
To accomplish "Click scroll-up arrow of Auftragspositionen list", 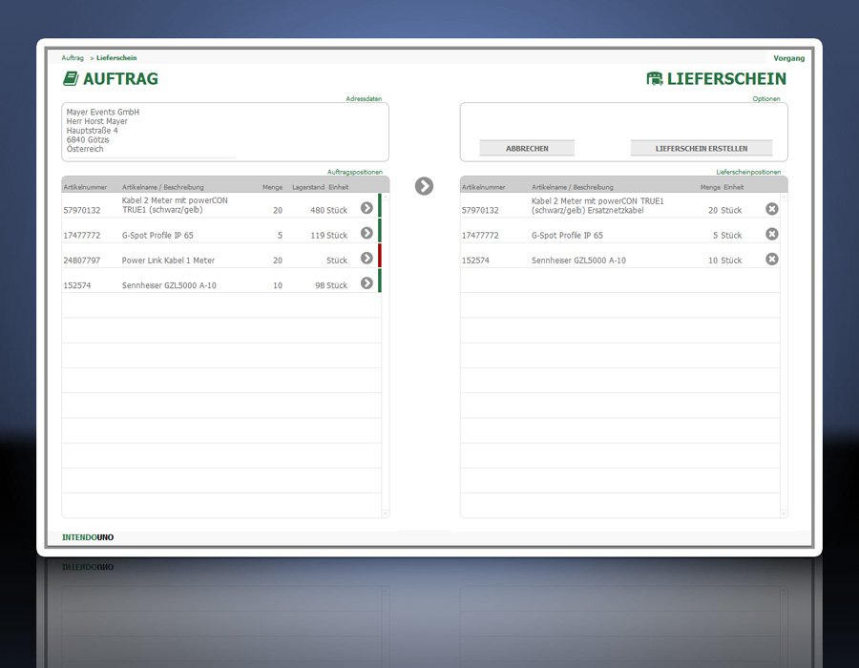I will click(x=386, y=198).
